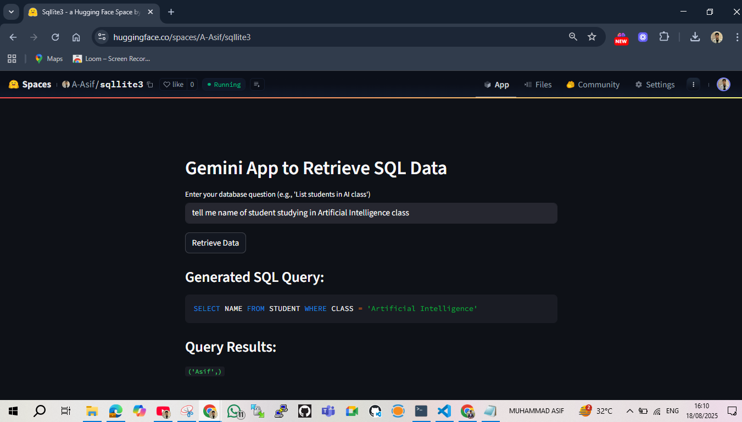Click the database question input field
Image resolution: width=742 pixels, height=422 pixels.
[371, 213]
